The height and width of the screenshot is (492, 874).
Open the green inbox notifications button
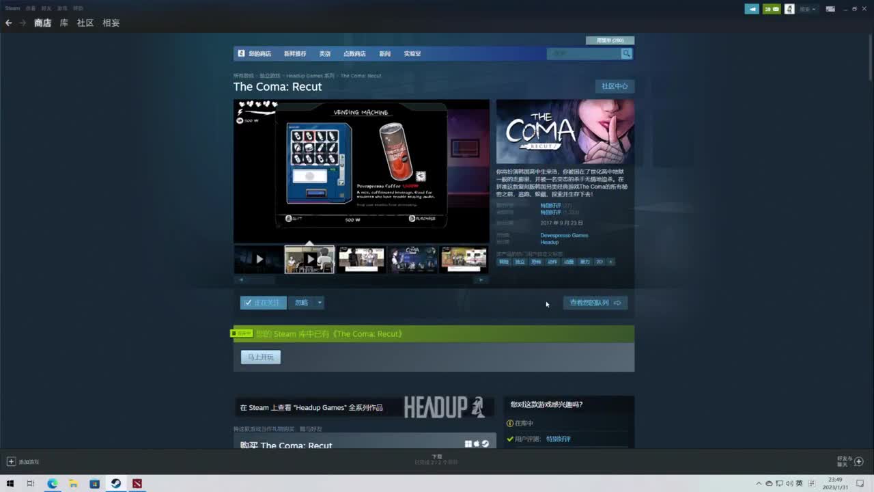pyautogui.click(x=772, y=9)
